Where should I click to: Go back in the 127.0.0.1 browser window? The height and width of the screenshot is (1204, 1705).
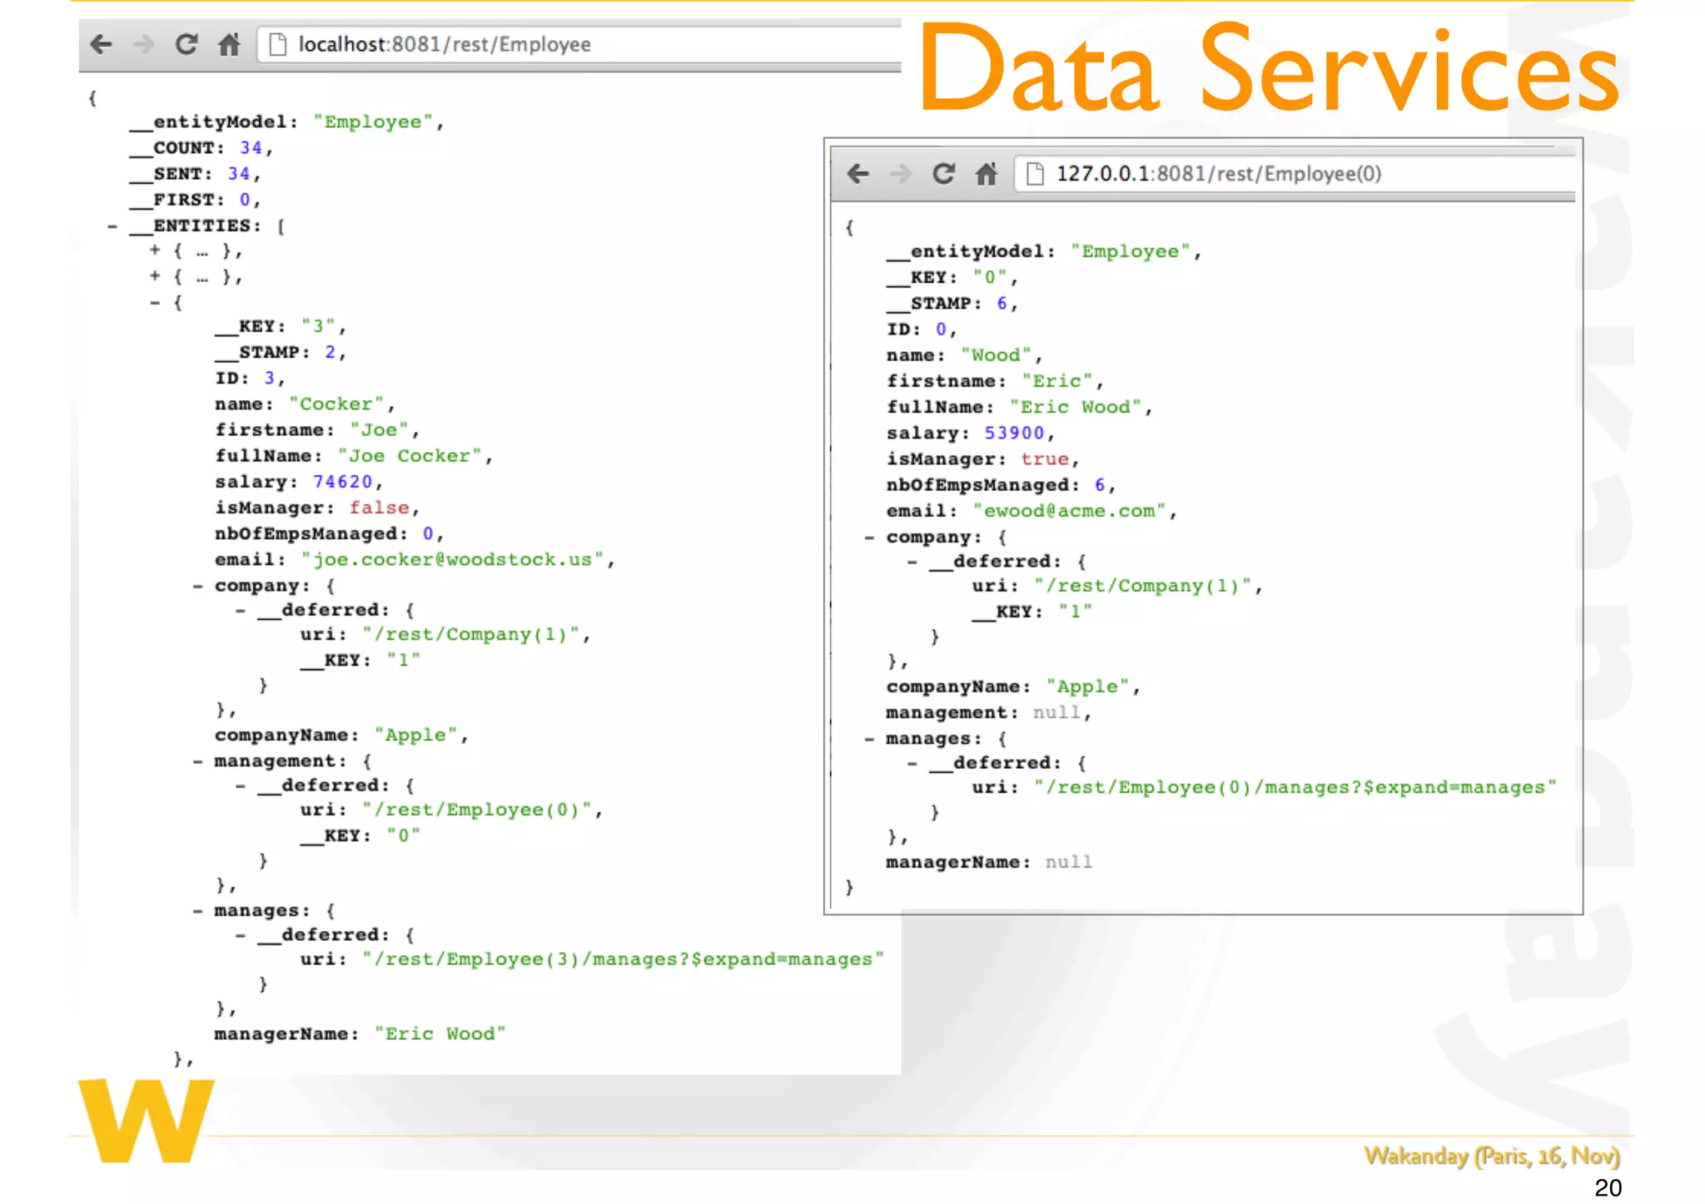pyautogui.click(x=857, y=174)
